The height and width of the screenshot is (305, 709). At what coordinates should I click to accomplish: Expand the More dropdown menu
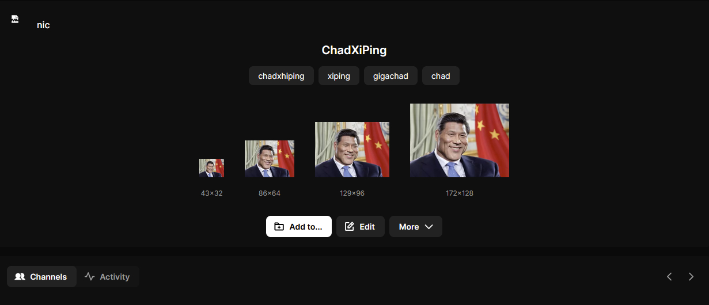416,227
